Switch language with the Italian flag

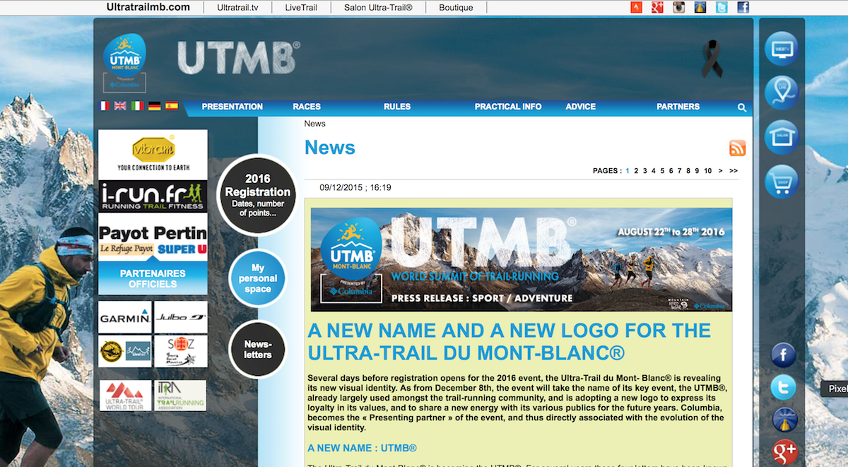137,106
